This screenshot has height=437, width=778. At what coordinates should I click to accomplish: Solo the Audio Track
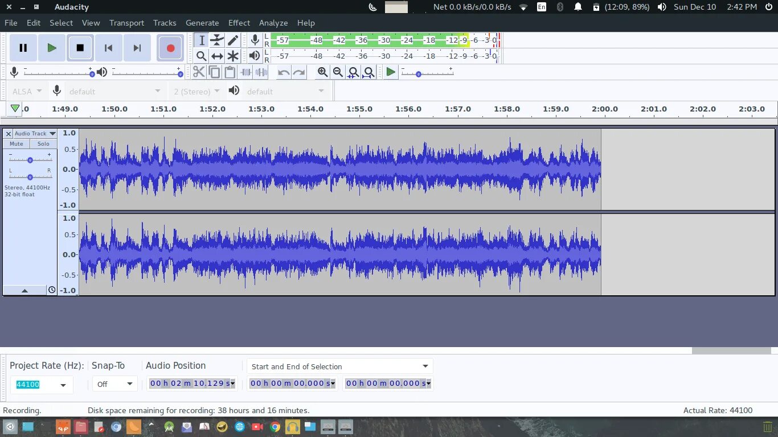click(x=44, y=144)
